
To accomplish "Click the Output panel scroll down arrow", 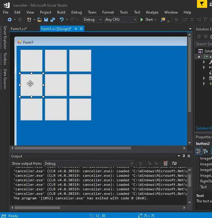I will (x=189, y=202).
